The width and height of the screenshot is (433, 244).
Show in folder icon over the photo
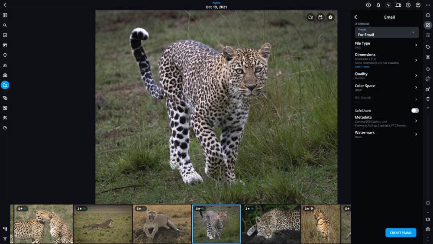310,17
